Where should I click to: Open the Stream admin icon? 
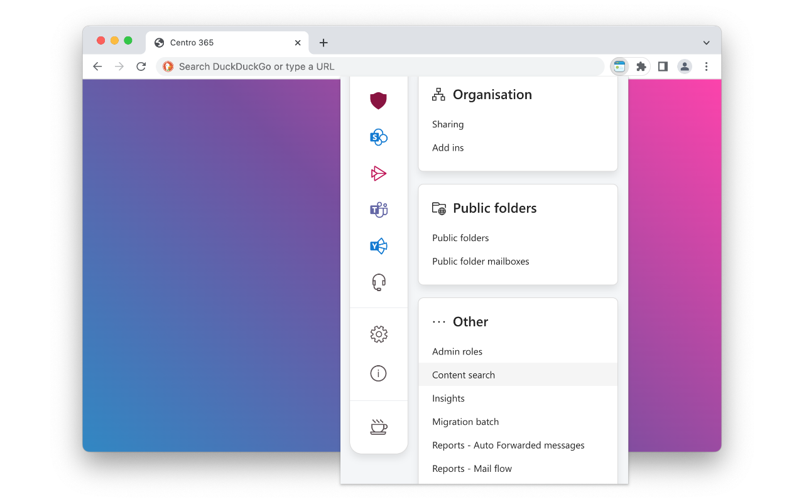(x=378, y=173)
